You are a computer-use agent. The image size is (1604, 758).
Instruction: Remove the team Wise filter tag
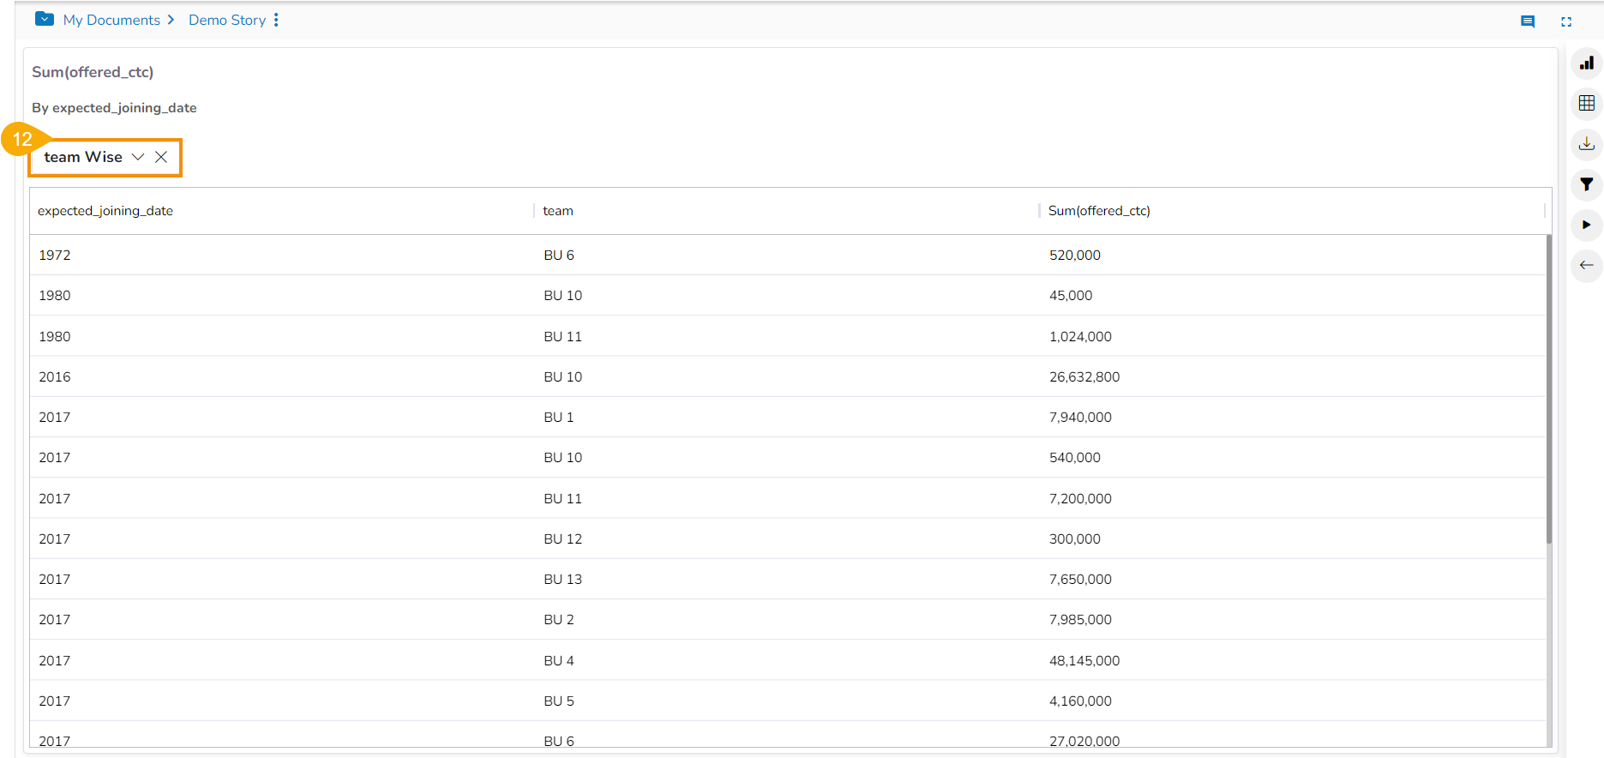coord(161,157)
